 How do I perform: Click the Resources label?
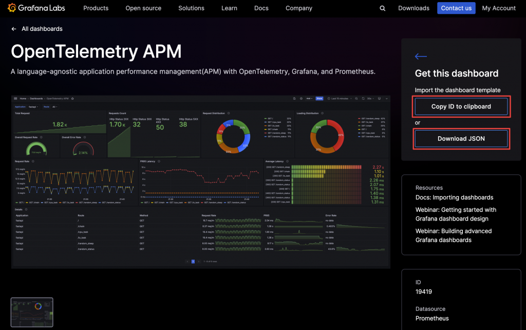(x=429, y=188)
